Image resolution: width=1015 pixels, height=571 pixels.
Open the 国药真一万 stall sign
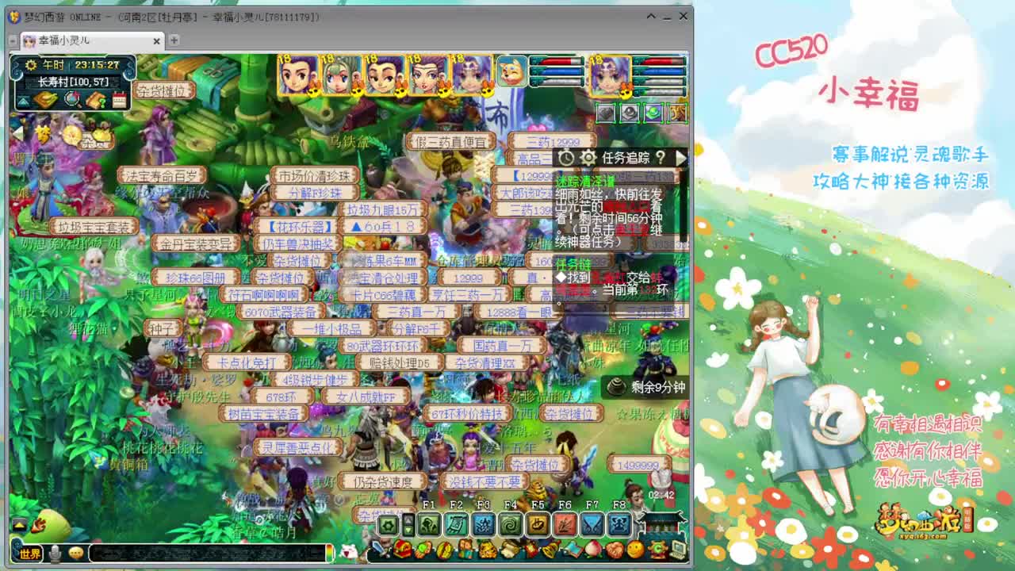coord(503,346)
